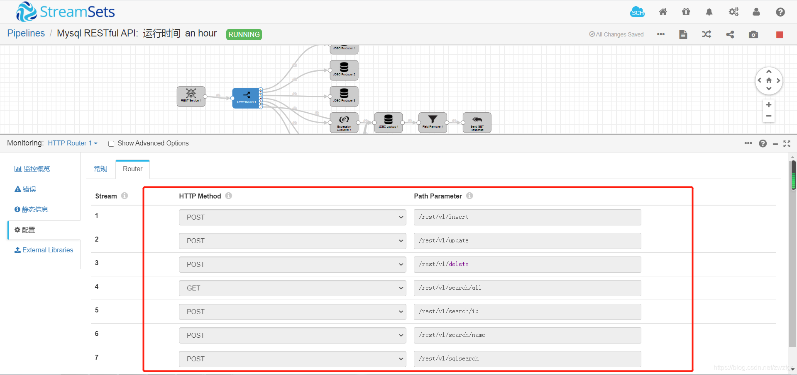Open HTTP Method dropdown for stream 6
Image resolution: width=797 pixels, height=375 pixels.
point(293,335)
